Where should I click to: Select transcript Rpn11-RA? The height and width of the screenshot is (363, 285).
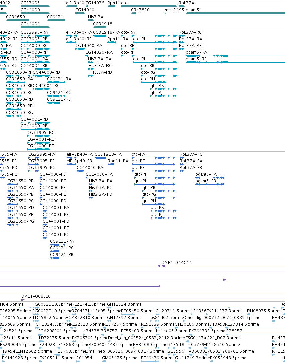[118, 39]
